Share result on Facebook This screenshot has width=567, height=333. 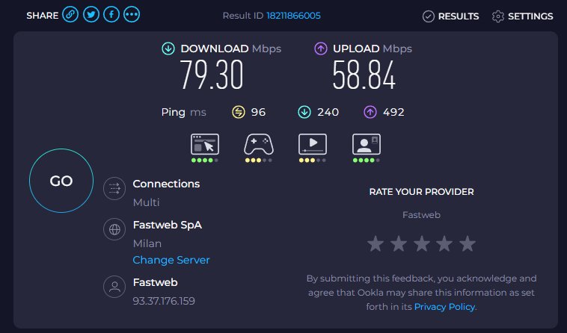pos(111,15)
